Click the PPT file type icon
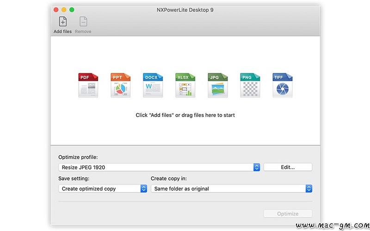 pos(120,85)
